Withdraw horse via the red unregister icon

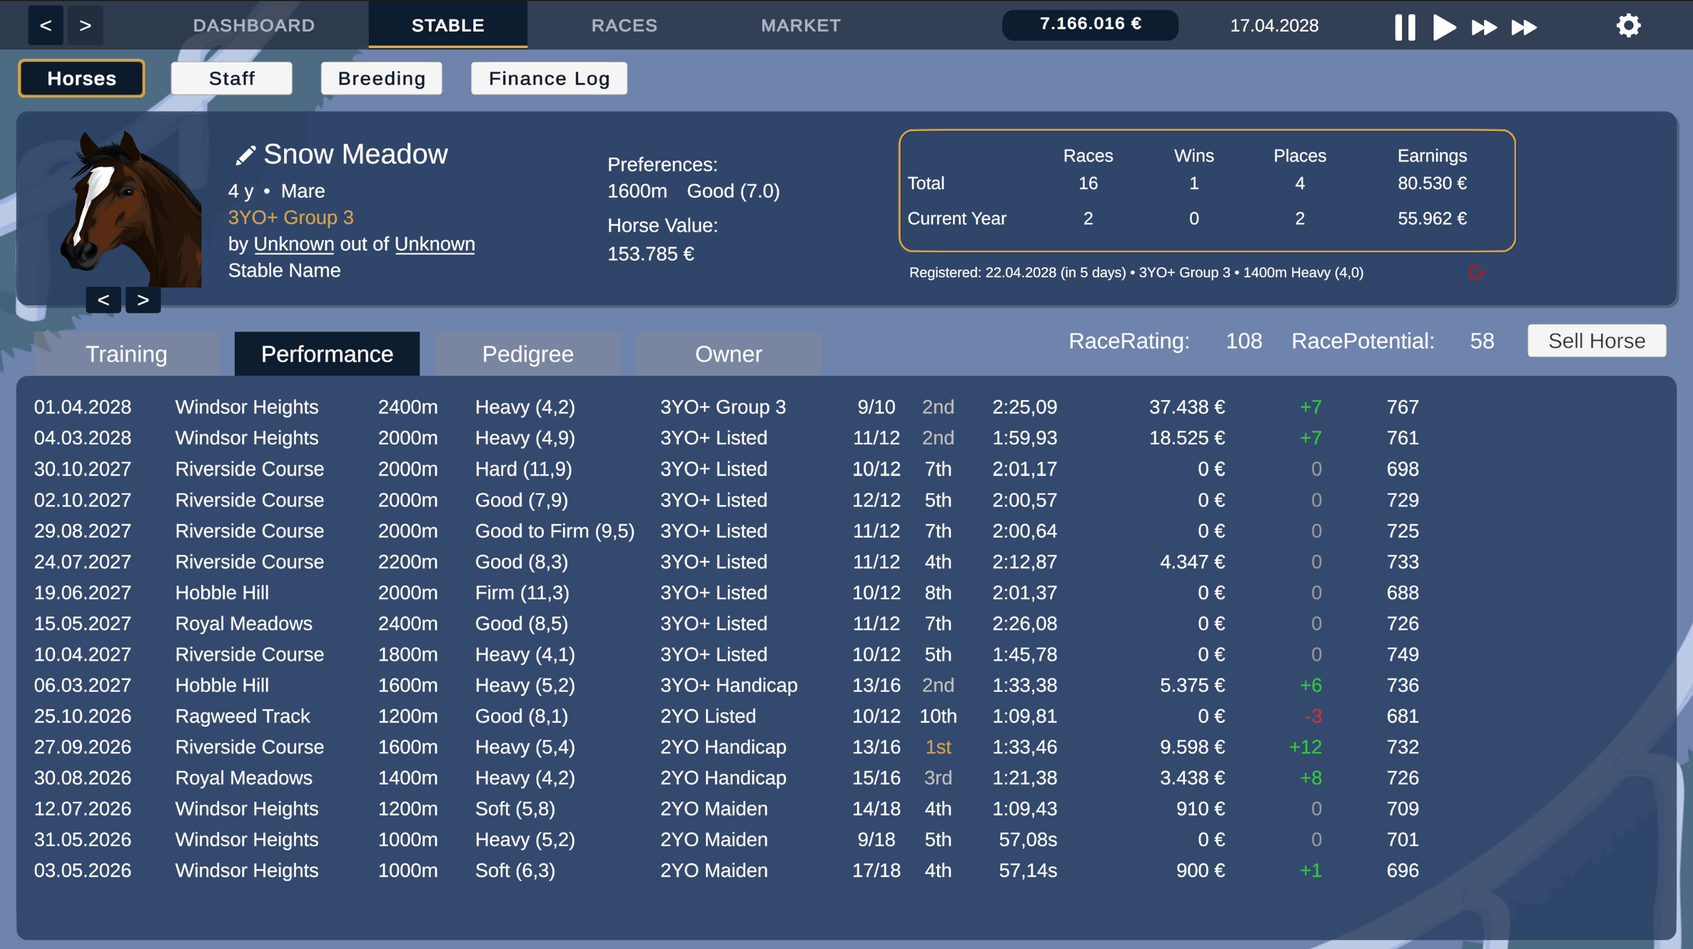click(1478, 272)
